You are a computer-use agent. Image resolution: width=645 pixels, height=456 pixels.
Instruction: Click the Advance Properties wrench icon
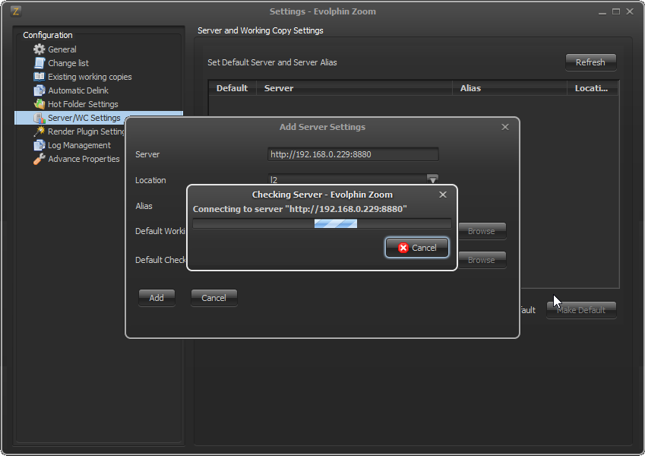pyautogui.click(x=39, y=159)
